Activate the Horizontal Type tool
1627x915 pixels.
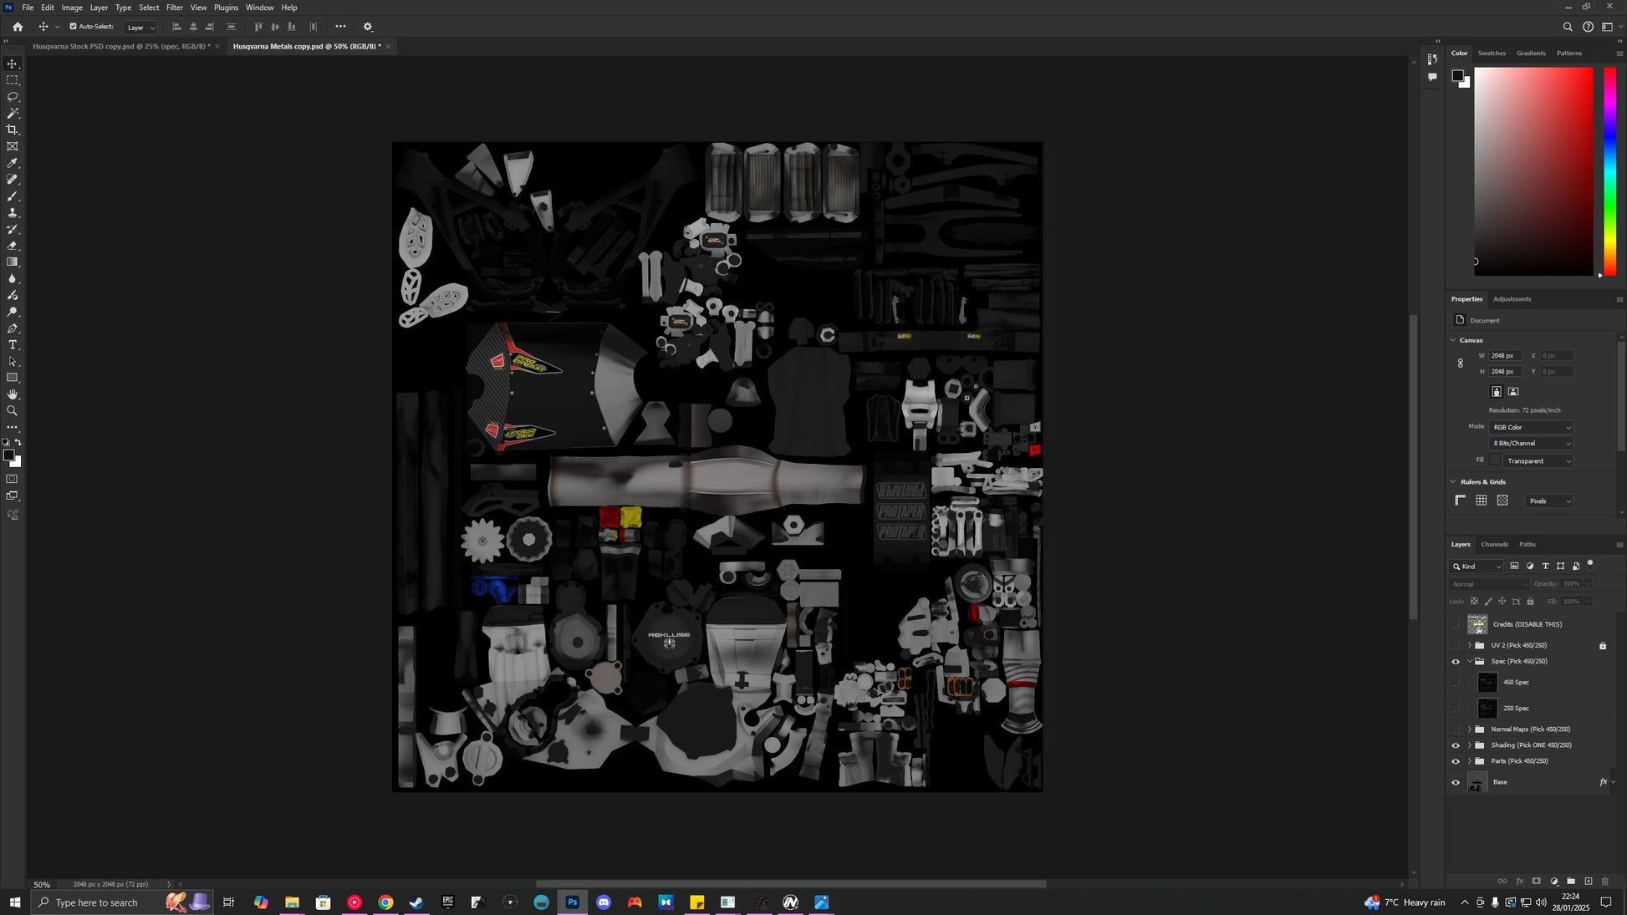13,345
